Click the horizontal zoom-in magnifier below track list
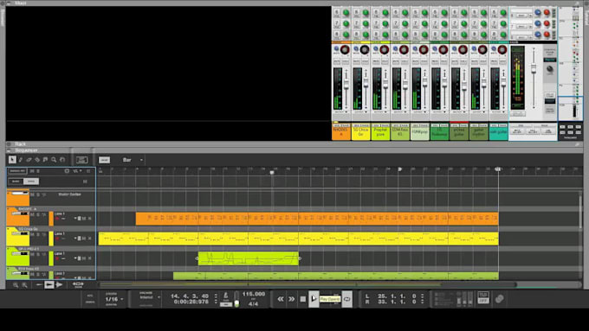Image resolution: width=589 pixels, height=331 pixels. [x=24, y=285]
